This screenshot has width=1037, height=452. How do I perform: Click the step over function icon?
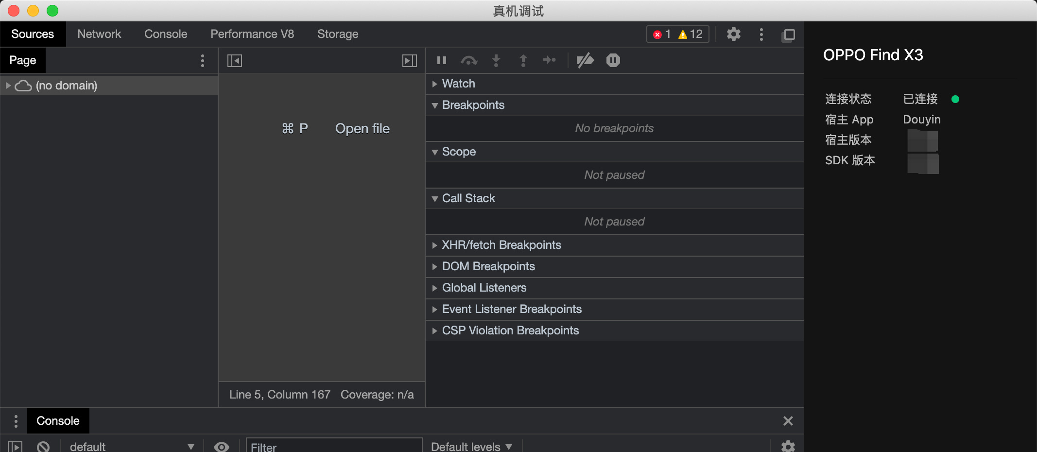tap(469, 60)
